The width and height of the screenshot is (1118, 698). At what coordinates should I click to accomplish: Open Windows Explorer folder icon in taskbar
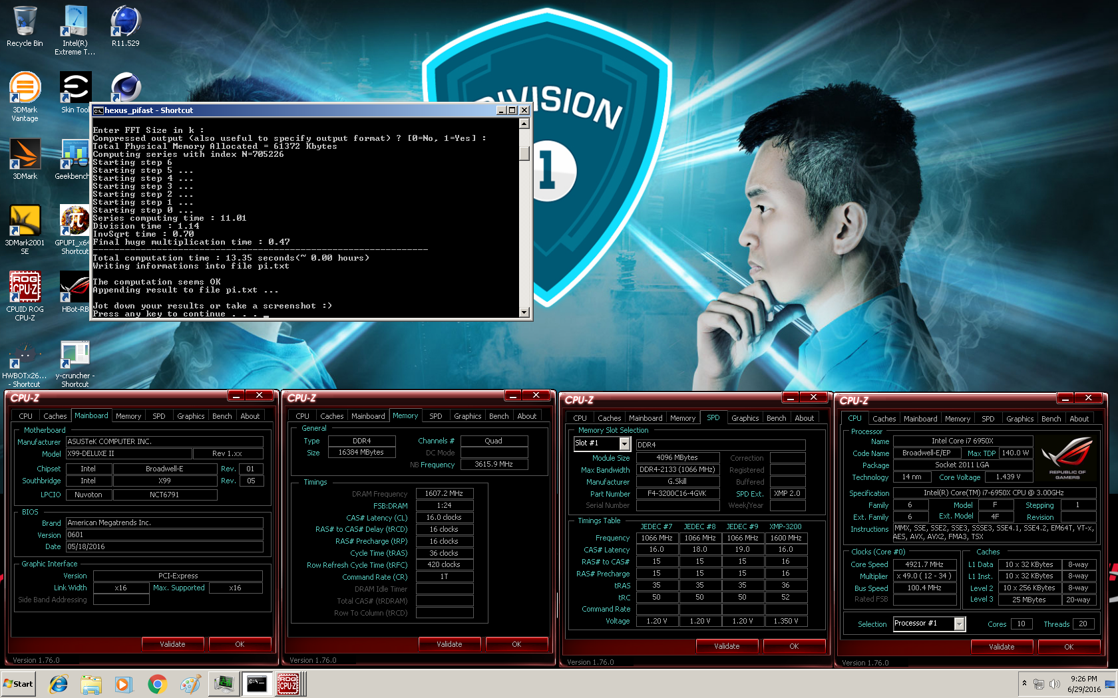point(91,684)
